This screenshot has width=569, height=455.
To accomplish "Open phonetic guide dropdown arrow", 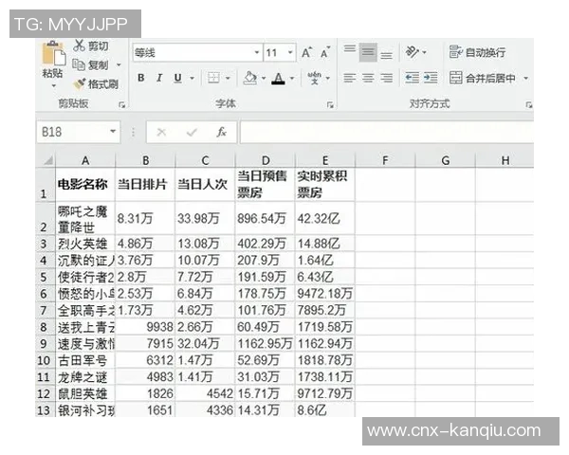I will click(328, 78).
